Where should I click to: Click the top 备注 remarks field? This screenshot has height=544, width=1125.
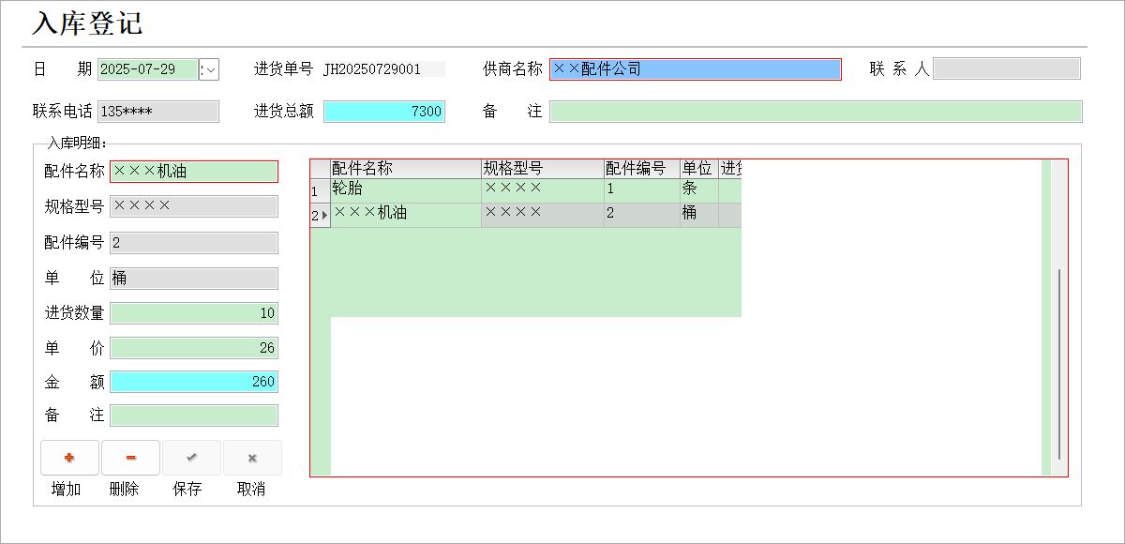[x=816, y=112]
